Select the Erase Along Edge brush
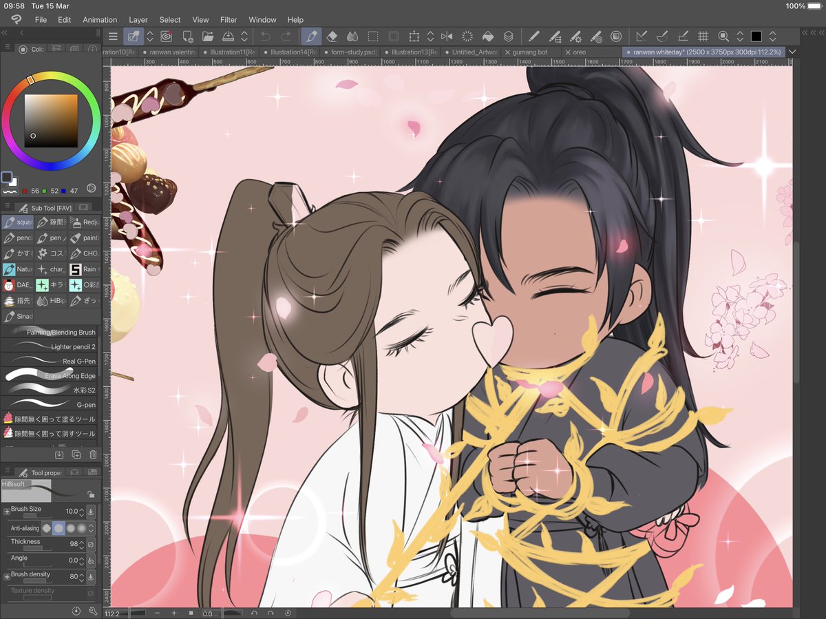The image size is (826, 619). tap(50, 375)
